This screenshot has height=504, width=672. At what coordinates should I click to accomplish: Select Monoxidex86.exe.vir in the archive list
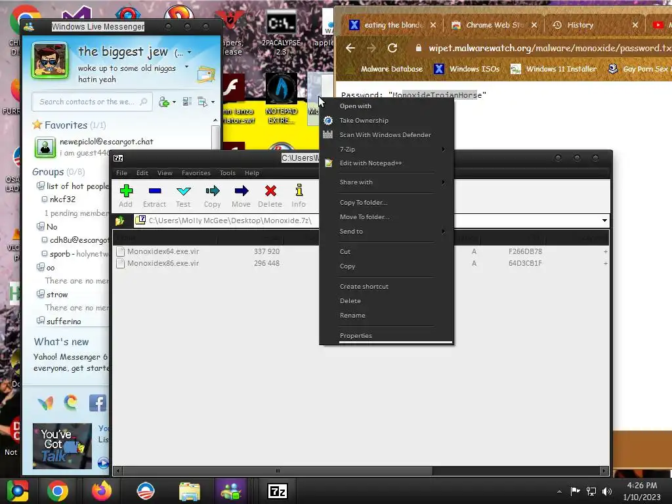pos(163,263)
